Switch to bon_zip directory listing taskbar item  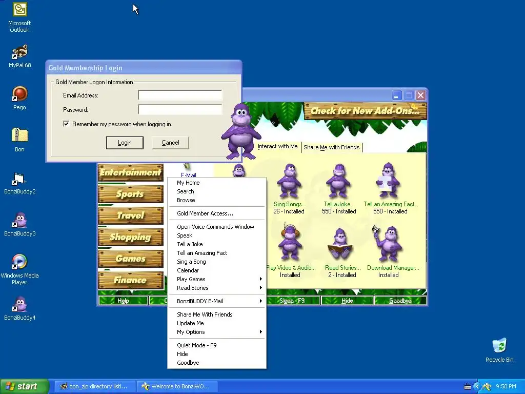click(x=95, y=386)
